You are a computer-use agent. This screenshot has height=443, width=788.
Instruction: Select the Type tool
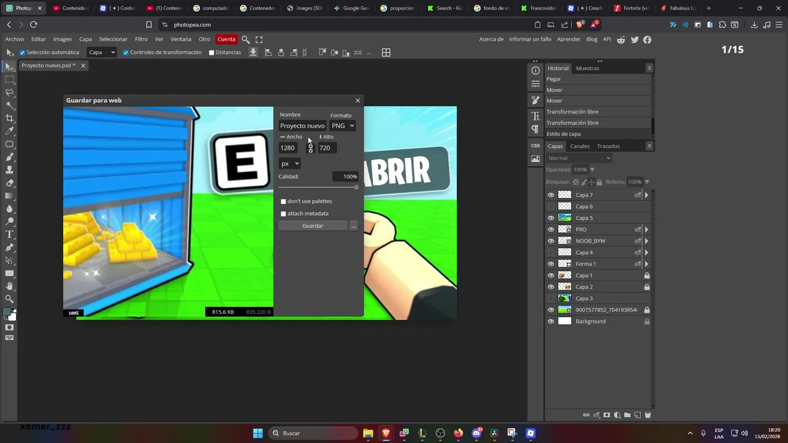(9, 234)
